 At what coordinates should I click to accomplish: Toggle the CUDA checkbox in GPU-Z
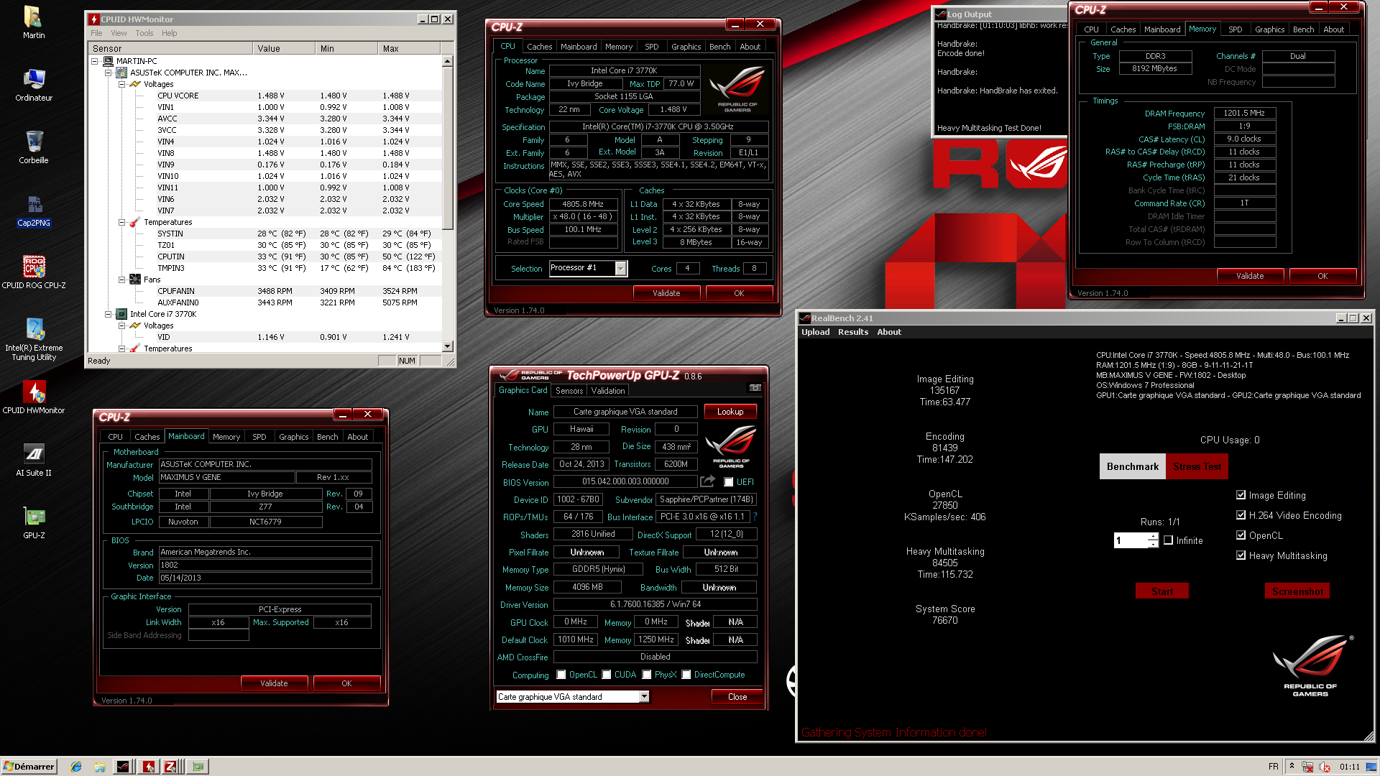(x=607, y=675)
